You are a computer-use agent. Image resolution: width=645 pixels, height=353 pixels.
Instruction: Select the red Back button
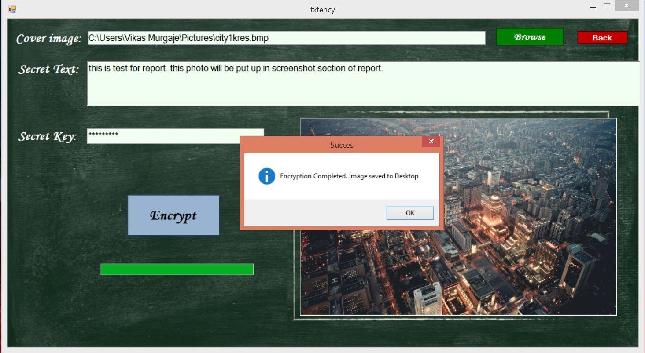602,37
